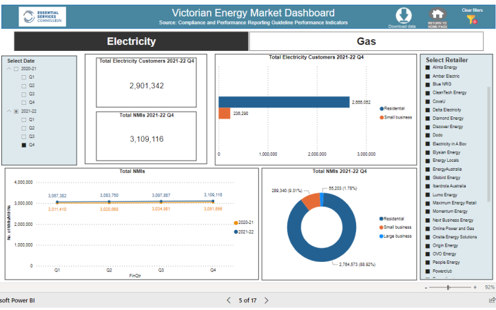Click 2021-22 legend marker in line chart
The height and width of the screenshot is (310, 496).
236,232
